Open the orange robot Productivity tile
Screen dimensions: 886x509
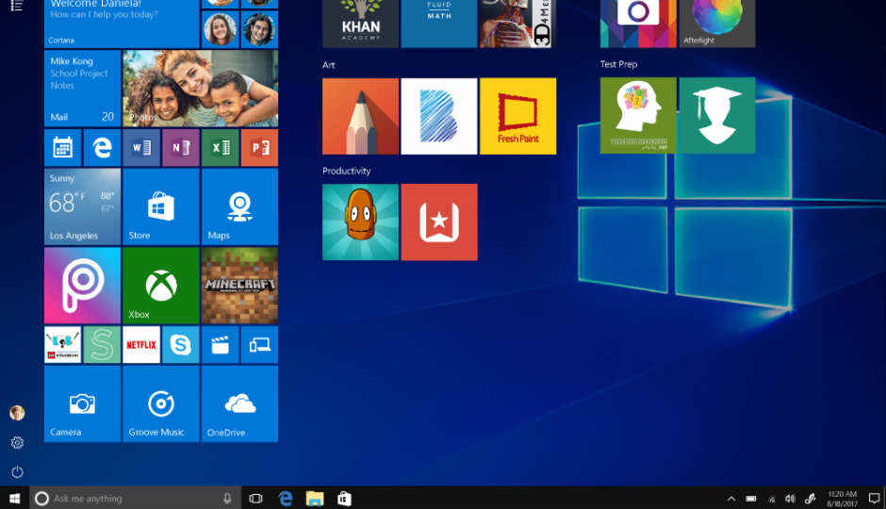(360, 222)
